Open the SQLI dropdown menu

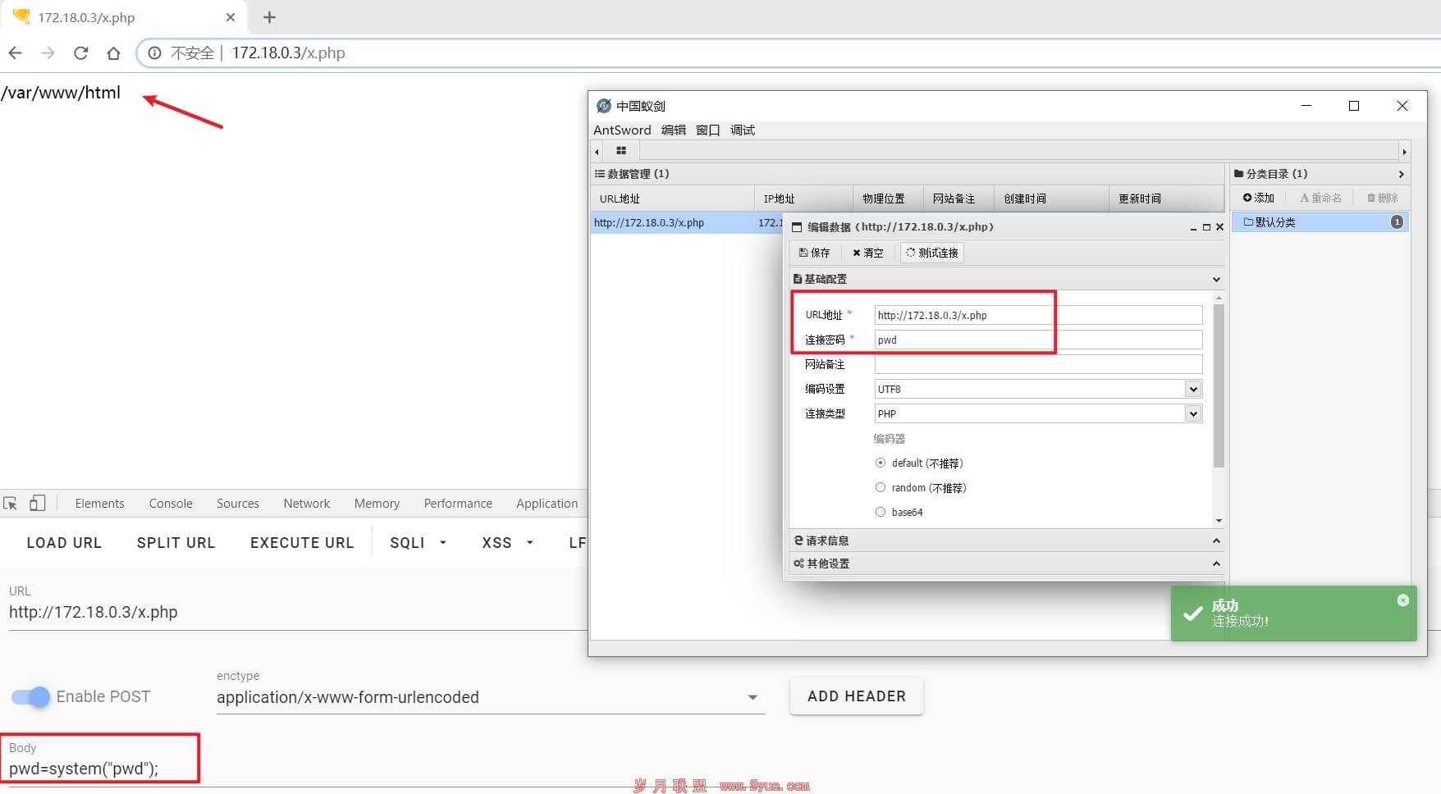(x=418, y=543)
